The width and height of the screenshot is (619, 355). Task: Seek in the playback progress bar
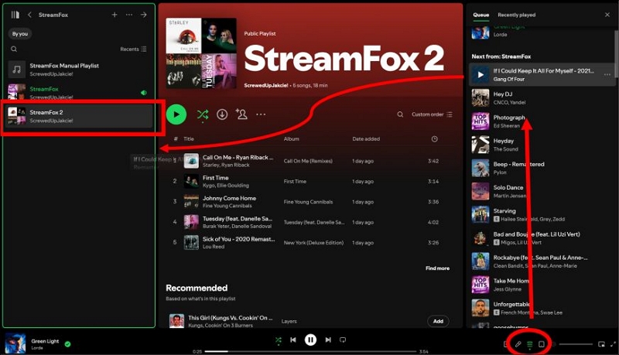click(311, 351)
